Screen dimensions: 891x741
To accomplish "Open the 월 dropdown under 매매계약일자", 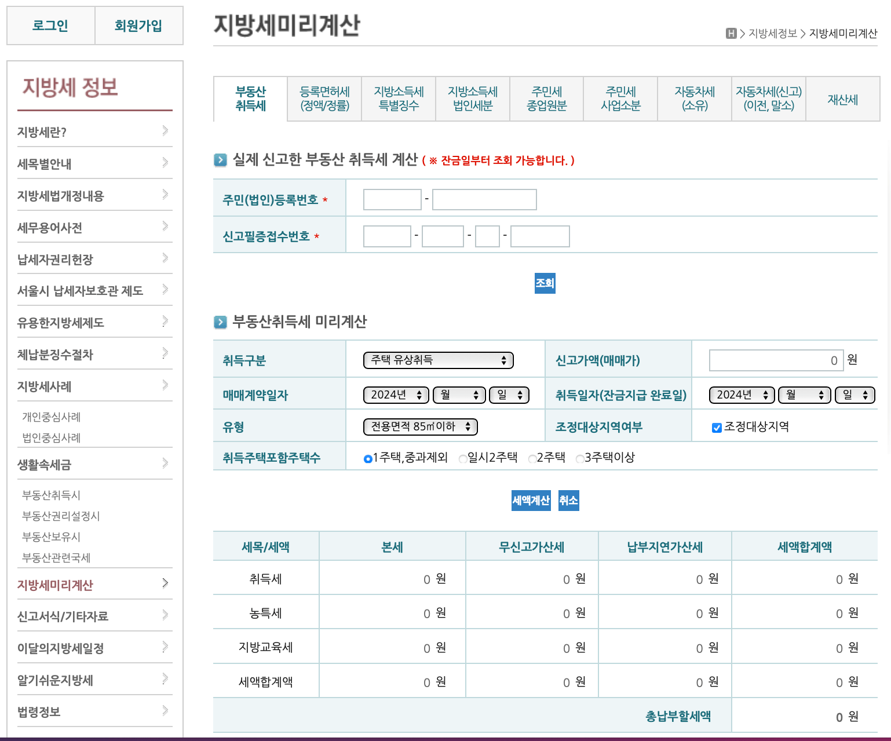I will click(x=459, y=395).
